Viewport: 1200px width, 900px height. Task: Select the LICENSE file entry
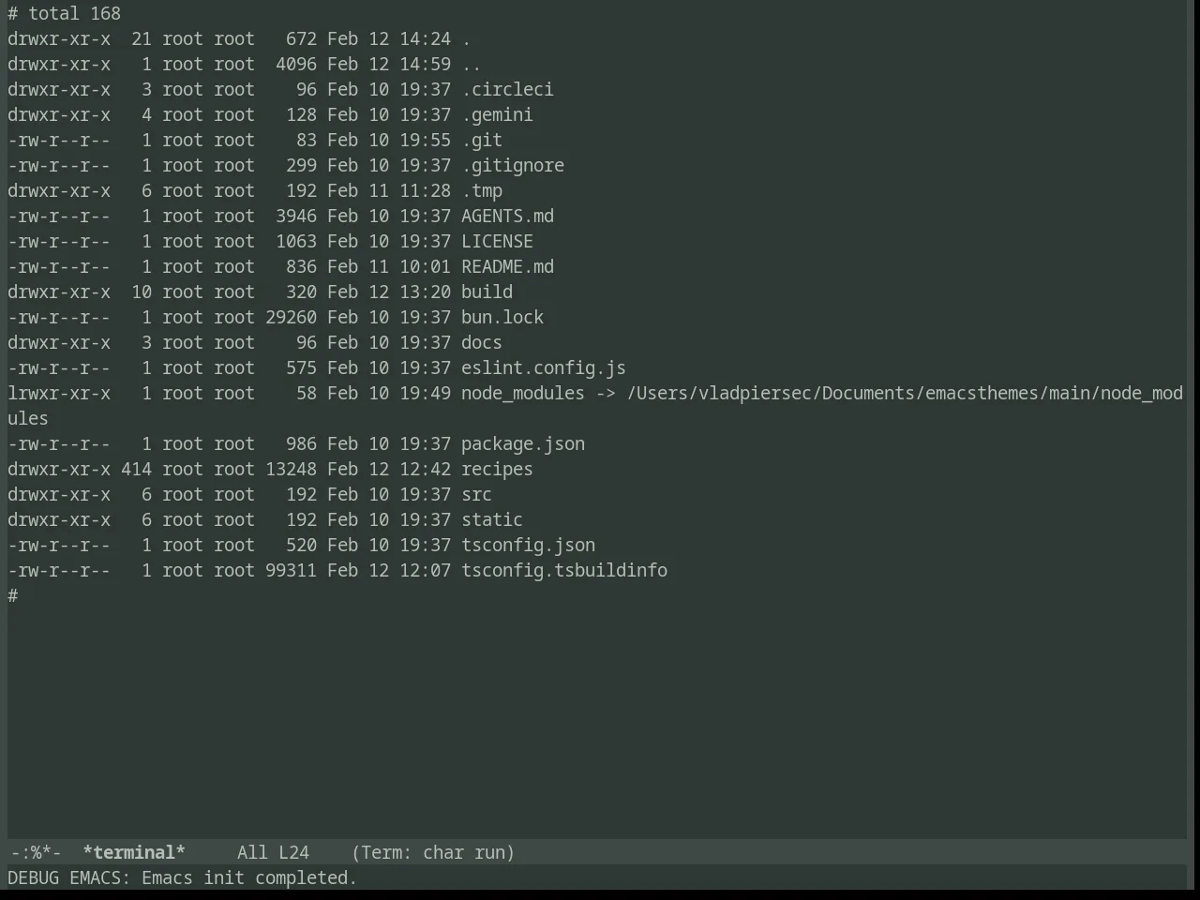click(x=497, y=241)
